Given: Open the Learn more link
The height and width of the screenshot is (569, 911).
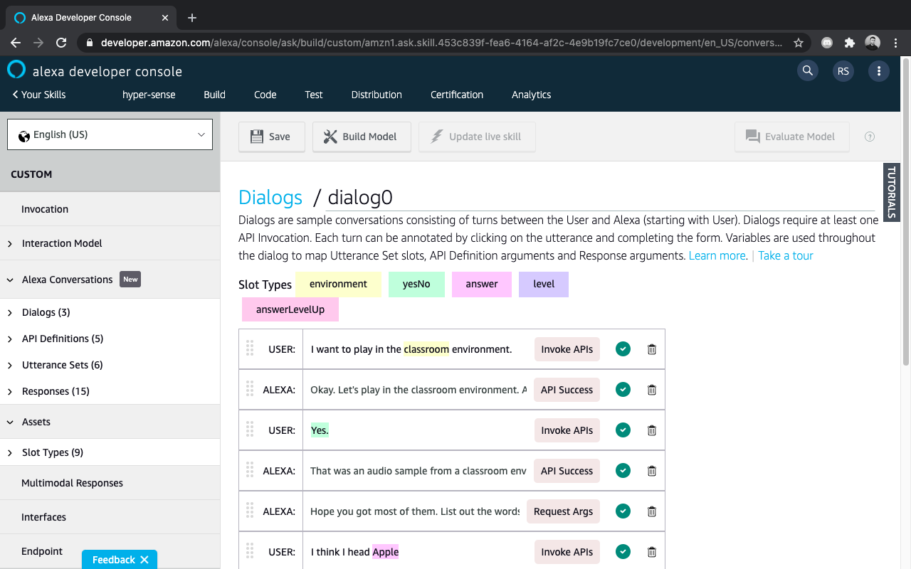Looking at the screenshot, I should pyautogui.click(x=717, y=255).
